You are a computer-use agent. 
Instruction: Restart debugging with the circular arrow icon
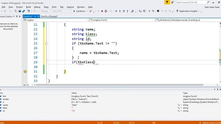click(106, 11)
